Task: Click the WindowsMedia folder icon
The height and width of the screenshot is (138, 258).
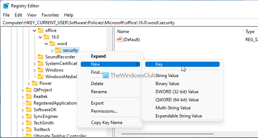Action: [41, 77]
